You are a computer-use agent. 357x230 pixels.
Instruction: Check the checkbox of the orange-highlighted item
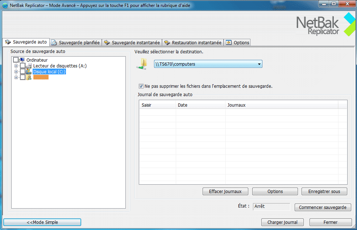point(22,78)
